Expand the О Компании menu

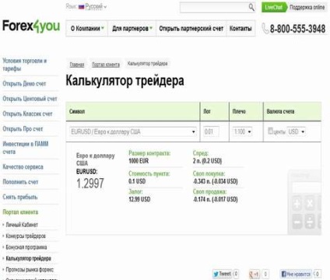87,29
